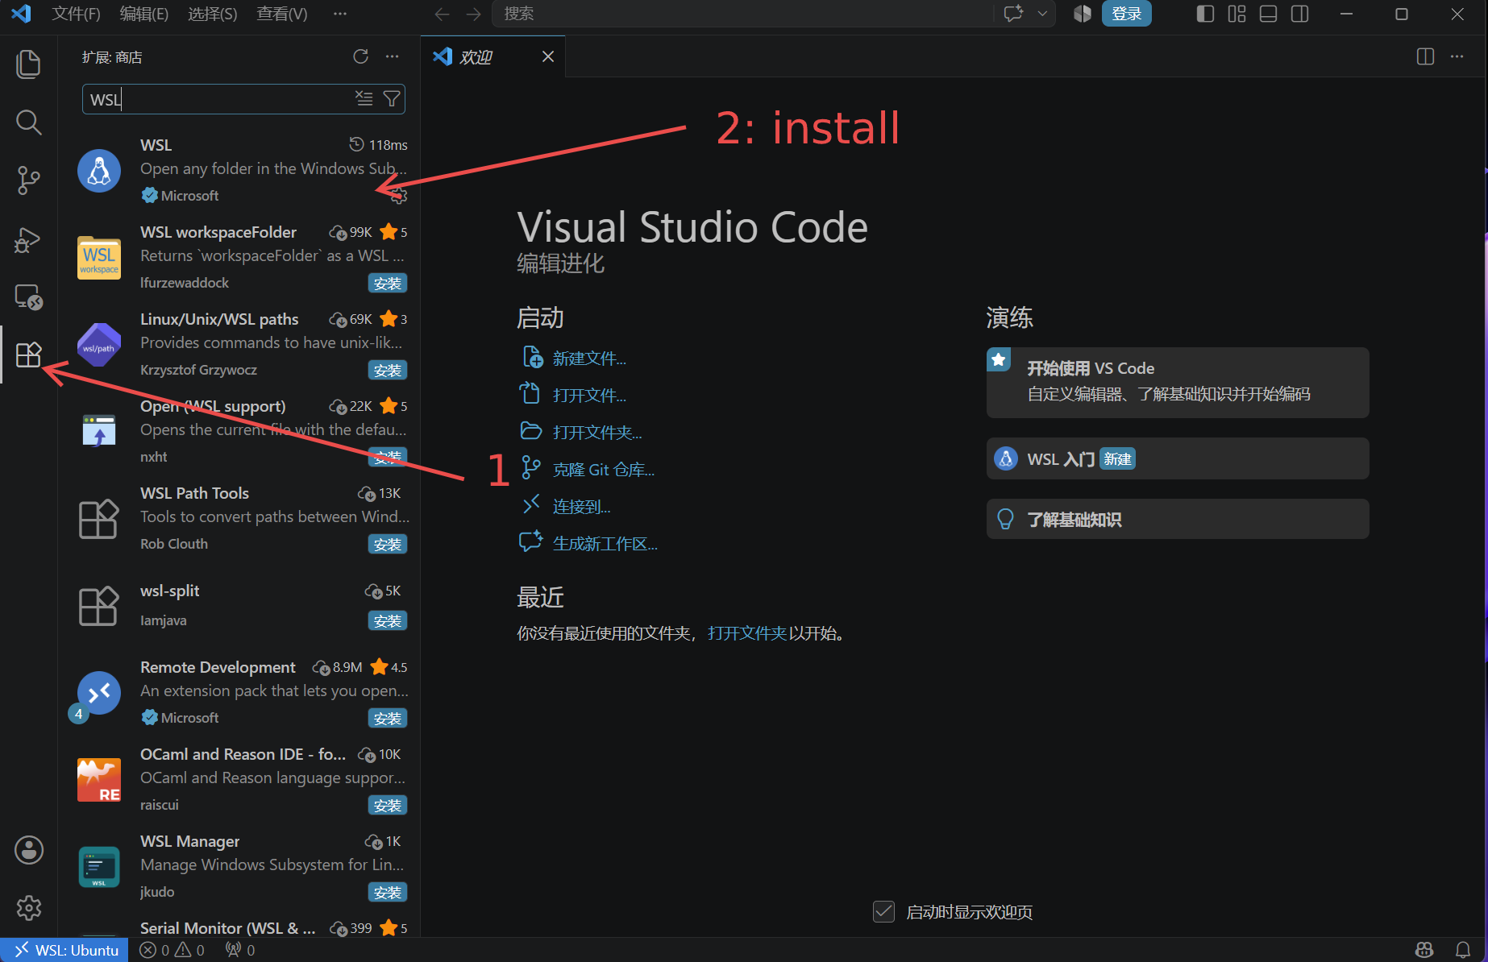
Task: Open the 编辑 menu
Action: click(x=143, y=14)
